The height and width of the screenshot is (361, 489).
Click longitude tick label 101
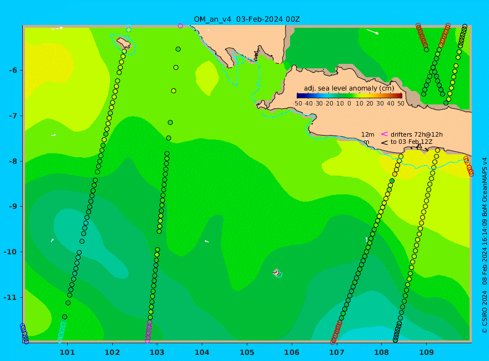67,353
